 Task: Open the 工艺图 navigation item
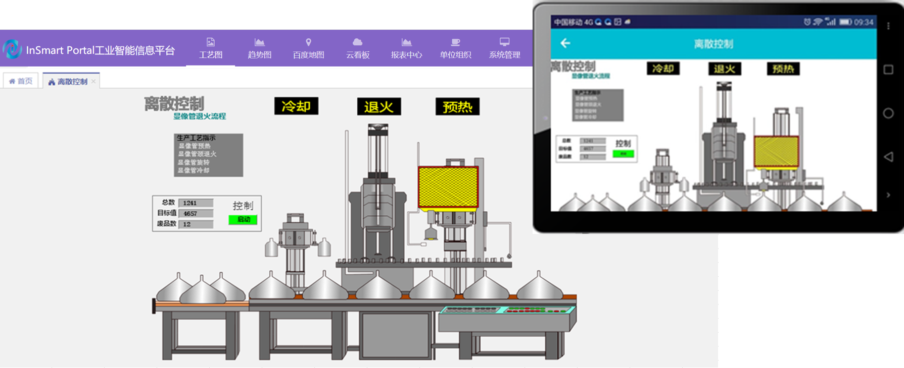click(211, 48)
